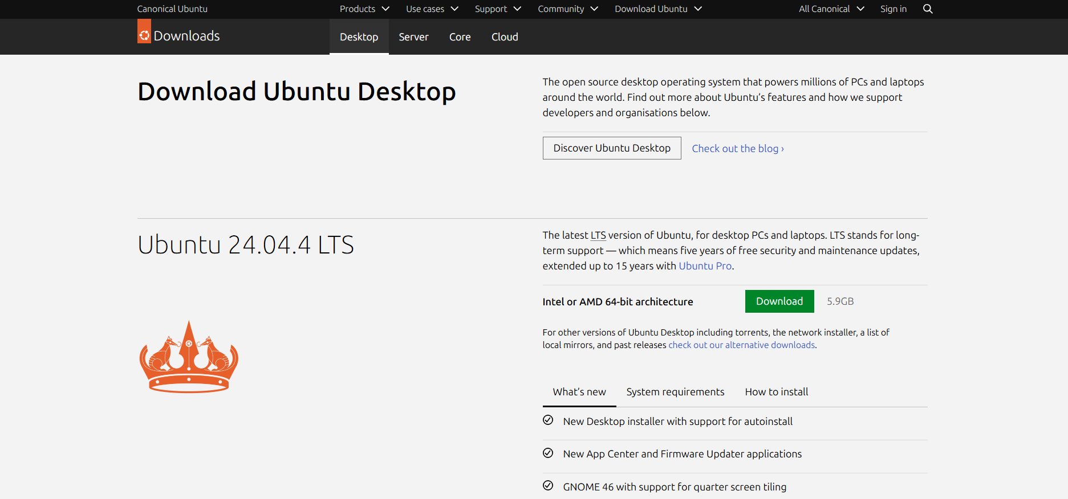The width and height of the screenshot is (1068, 499).
Task: Click the search magnifier icon
Action: click(928, 9)
